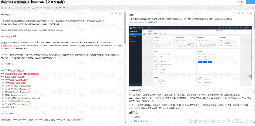The image size is (255, 126).
Task: Click the monitor icon in the editing pane
Action: [116, 13]
